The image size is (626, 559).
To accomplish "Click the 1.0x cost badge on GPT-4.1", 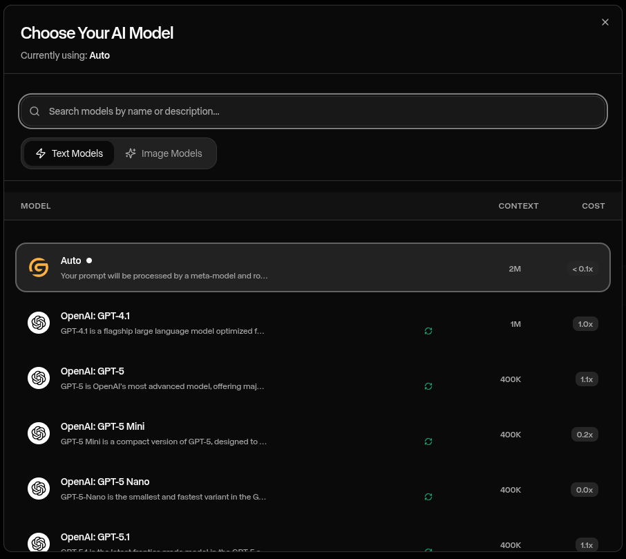I will [585, 323].
